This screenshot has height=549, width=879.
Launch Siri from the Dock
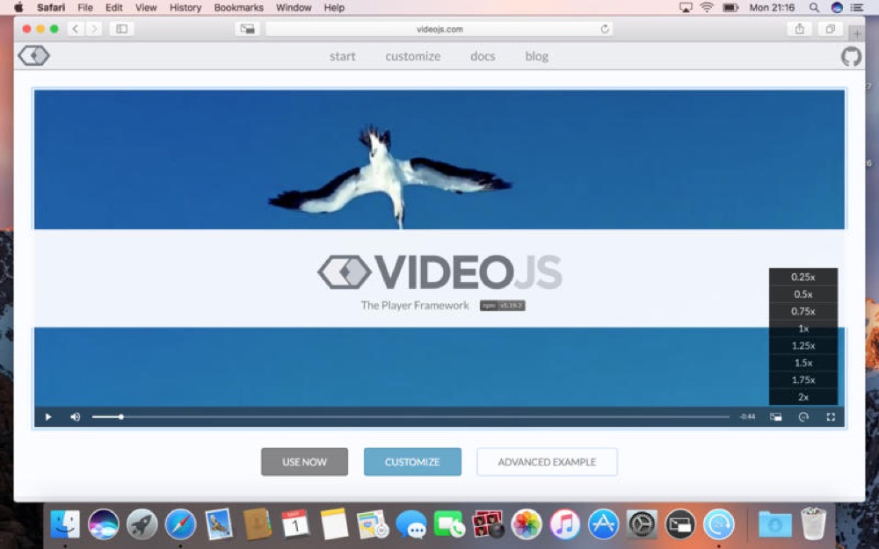point(103,524)
